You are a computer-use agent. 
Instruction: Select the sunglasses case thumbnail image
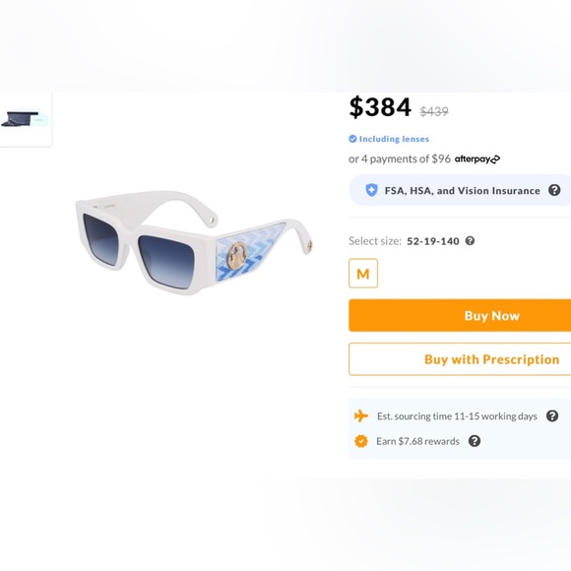(x=26, y=119)
